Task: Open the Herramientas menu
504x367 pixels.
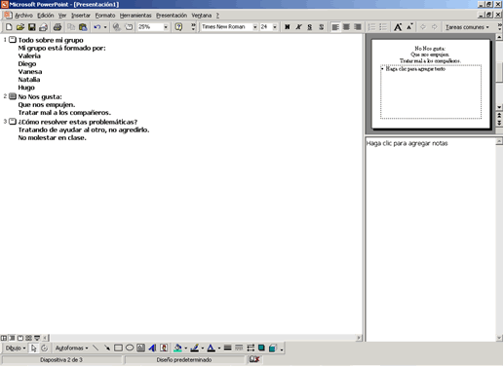Action: (x=136, y=16)
